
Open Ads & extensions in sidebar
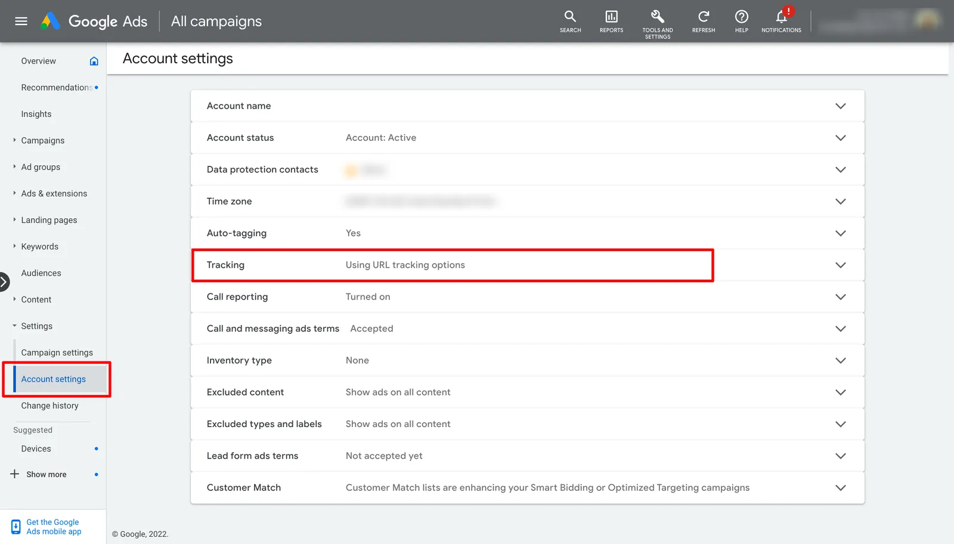point(54,194)
